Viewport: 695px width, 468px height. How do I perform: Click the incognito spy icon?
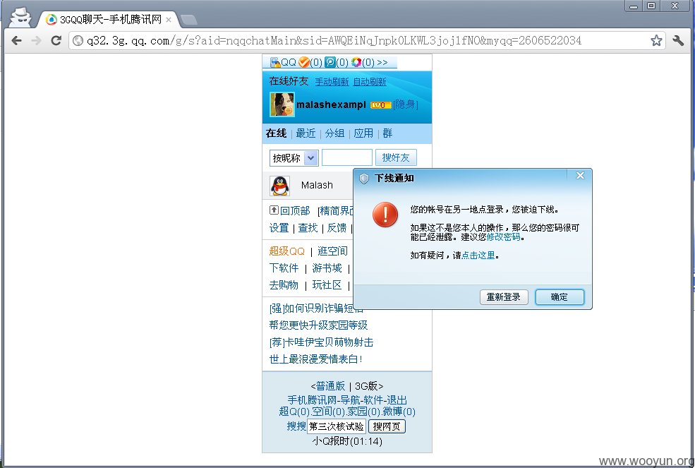20,18
